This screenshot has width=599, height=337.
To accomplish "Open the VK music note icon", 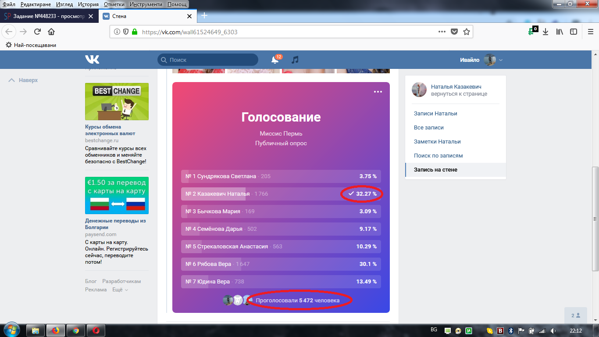I will [x=295, y=60].
